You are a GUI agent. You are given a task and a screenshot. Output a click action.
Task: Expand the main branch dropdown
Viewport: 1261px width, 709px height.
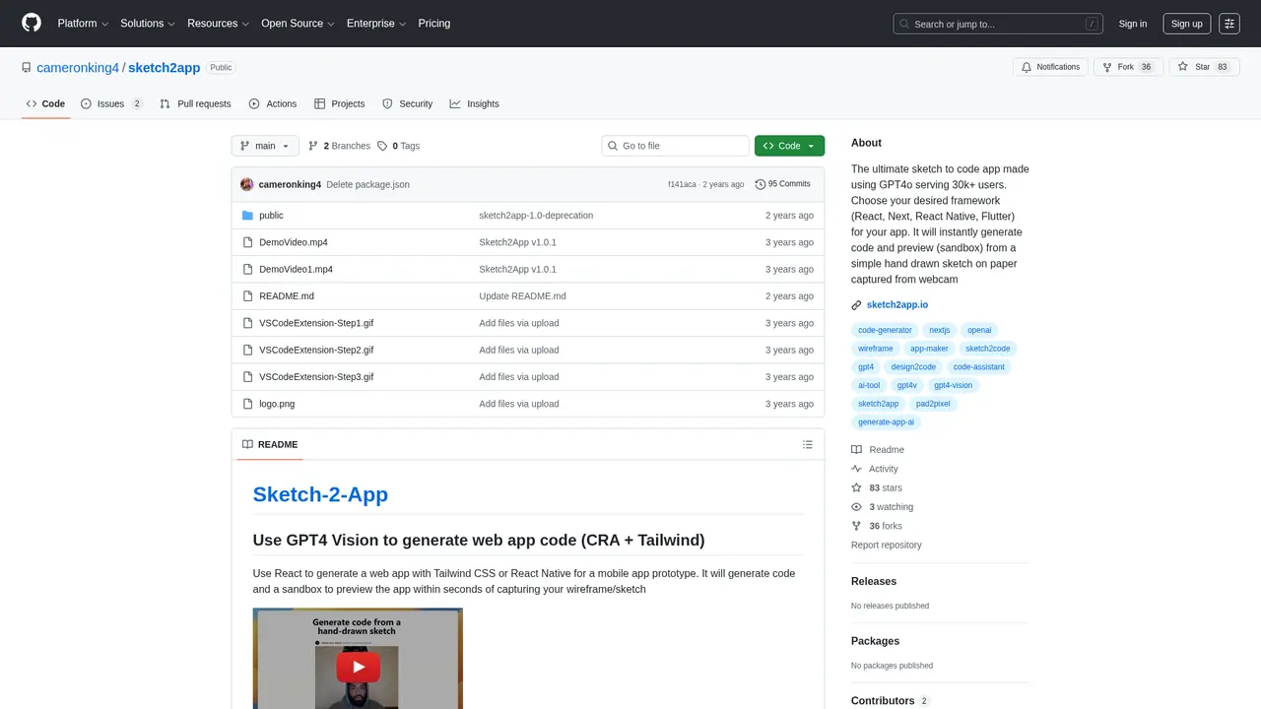click(265, 146)
